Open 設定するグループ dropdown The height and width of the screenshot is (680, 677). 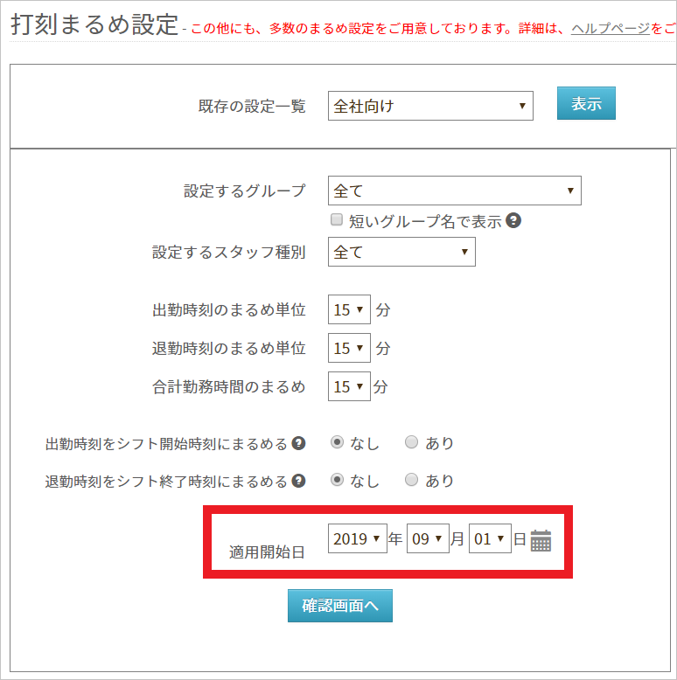click(x=454, y=190)
